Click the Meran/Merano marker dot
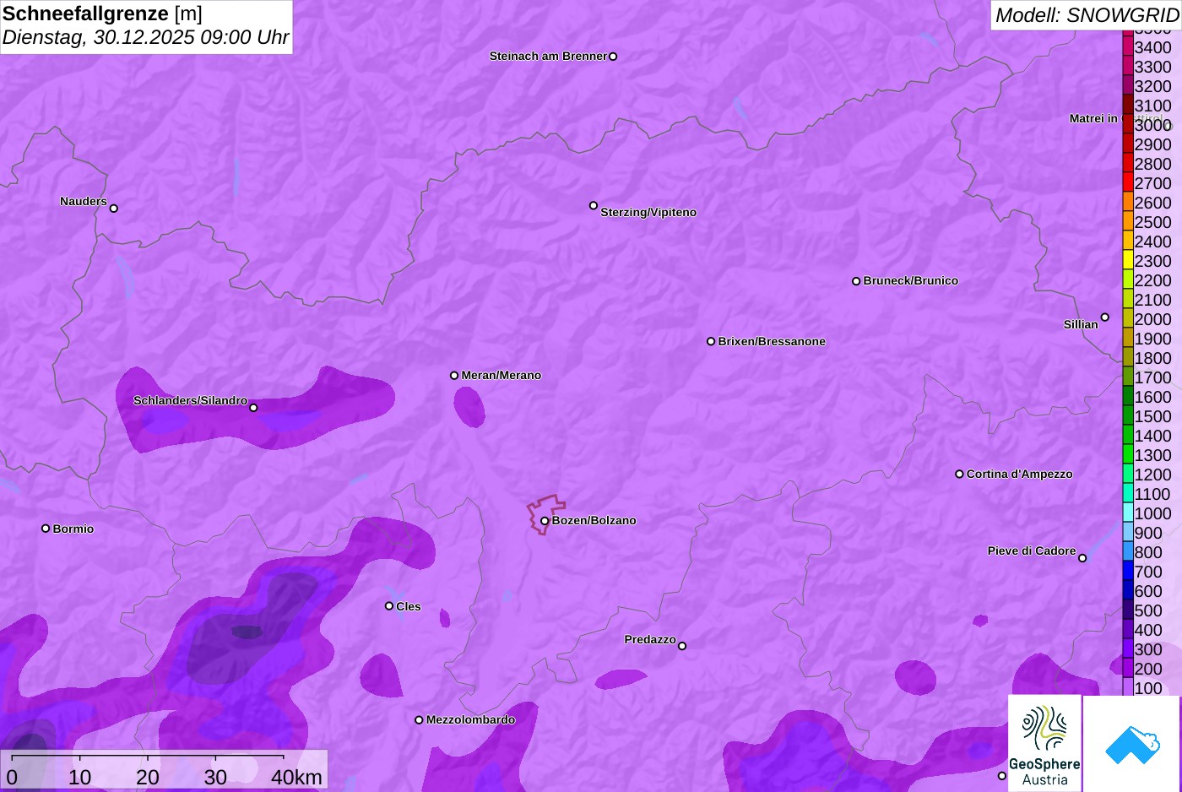This screenshot has height=792, width=1182. point(454,375)
